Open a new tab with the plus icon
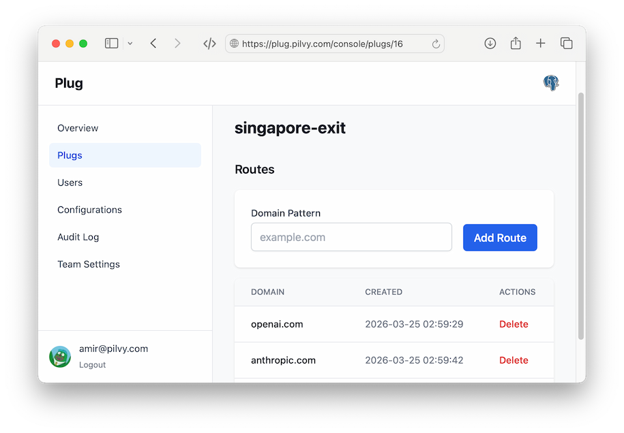The height and width of the screenshot is (433, 624). coord(540,43)
